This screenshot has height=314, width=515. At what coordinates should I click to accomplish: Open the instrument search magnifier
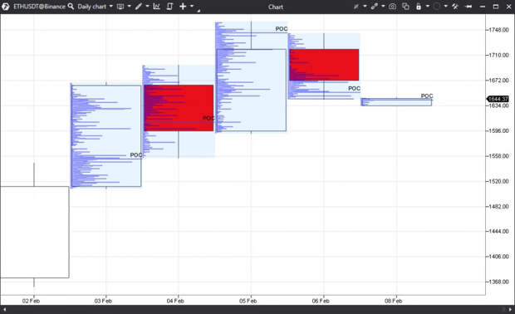pyautogui.click(x=71, y=7)
